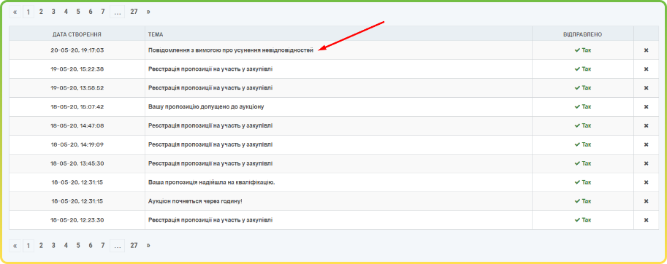Delete the 'Ваша пропозиція надійшла на кваліфікацію' message
The width and height of the screenshot is (667, 264).
[x=646, y=182]
